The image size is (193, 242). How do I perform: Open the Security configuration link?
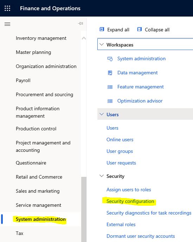130,201
